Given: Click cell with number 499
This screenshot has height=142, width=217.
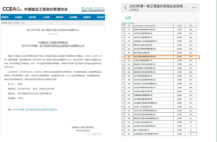Looking at the screenshot, I should click(x=129, y=122).
